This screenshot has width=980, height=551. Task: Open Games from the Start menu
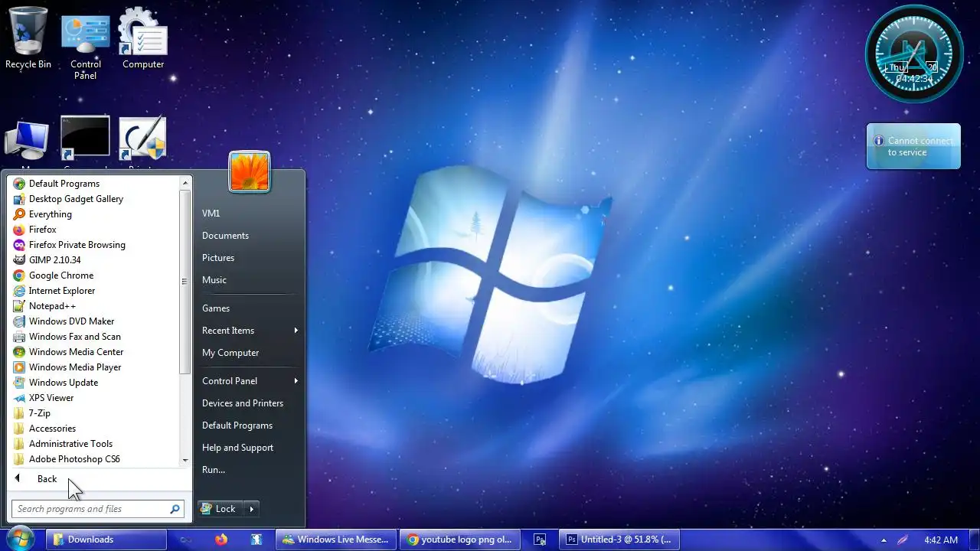(216, 308)
